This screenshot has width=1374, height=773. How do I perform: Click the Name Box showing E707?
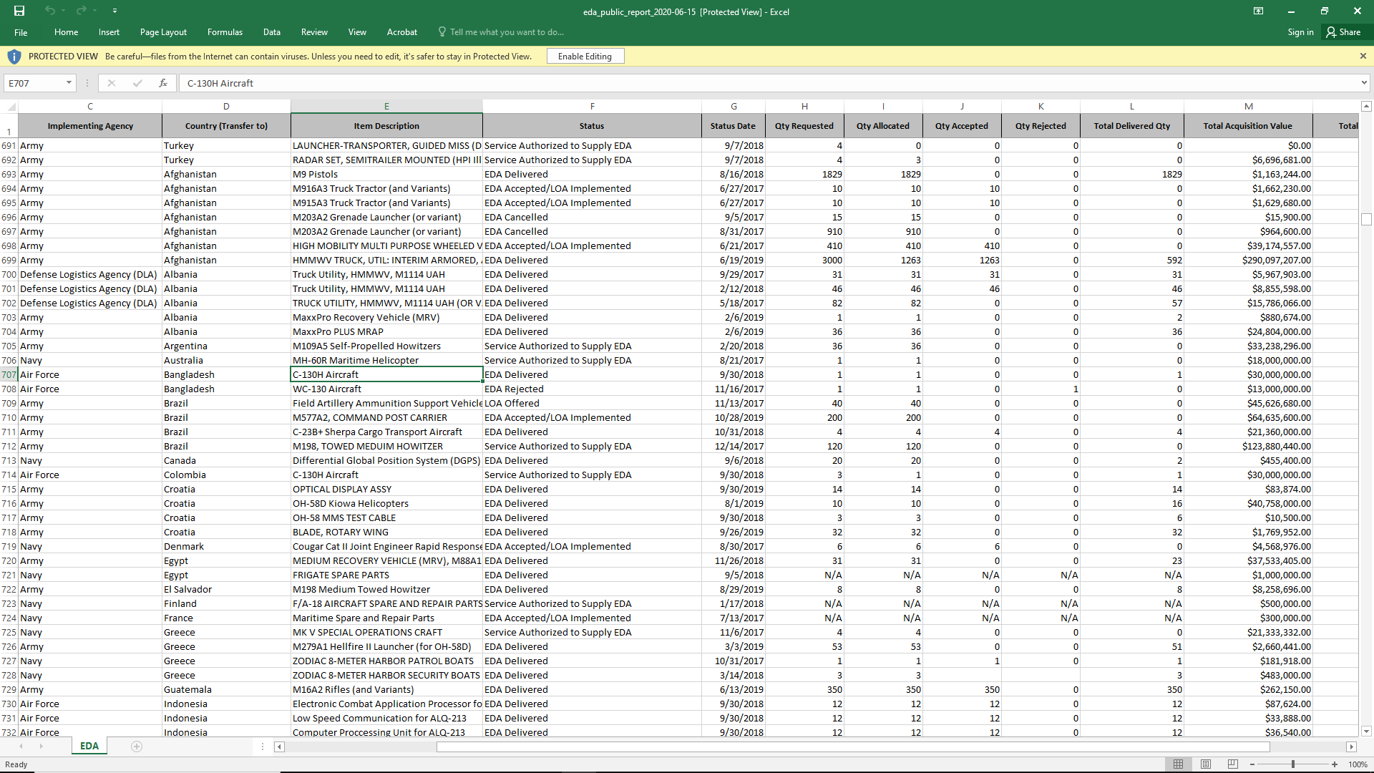(x=34, y=83)
